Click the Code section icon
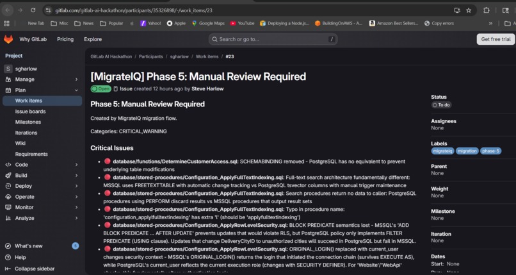This screenshot has width=516, height=275. (8, 165)
